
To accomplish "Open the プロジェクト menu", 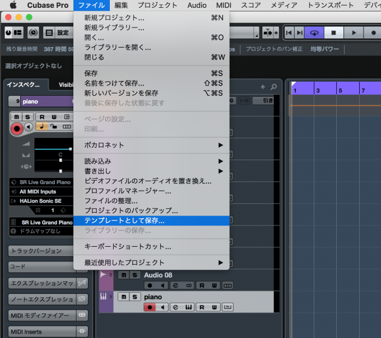I will click(x=157, y=5).
